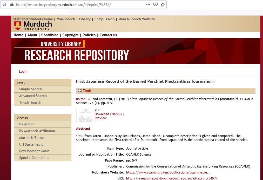
Task: Click the Login link
Action: click(23, 72)
